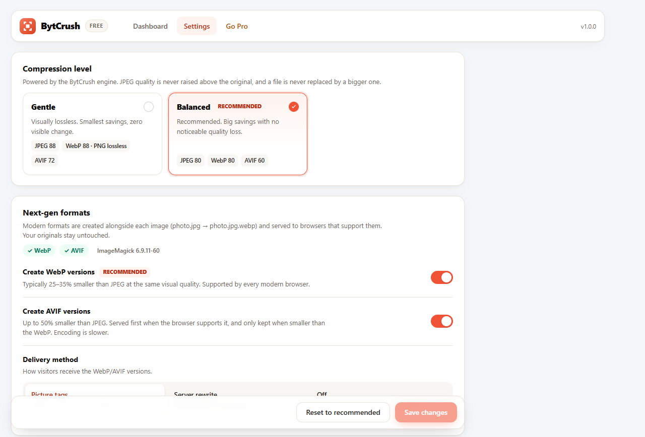Click the 'Delivery method' heading
The height and width of the screenshot is (437, 645).
50,359
